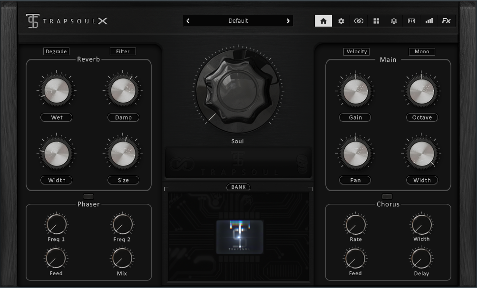
Task: Open the mixer faders page
Action: [411, 21]
